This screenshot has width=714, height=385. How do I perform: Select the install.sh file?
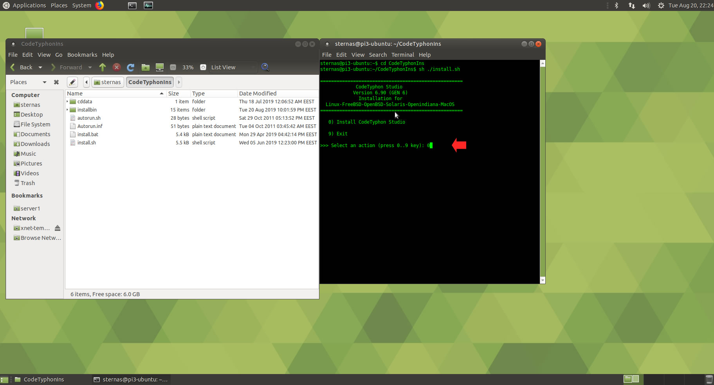point(87,143)
